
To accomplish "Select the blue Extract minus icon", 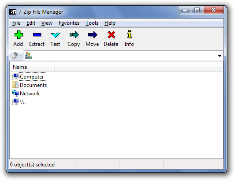I will (x=37, y=35).
